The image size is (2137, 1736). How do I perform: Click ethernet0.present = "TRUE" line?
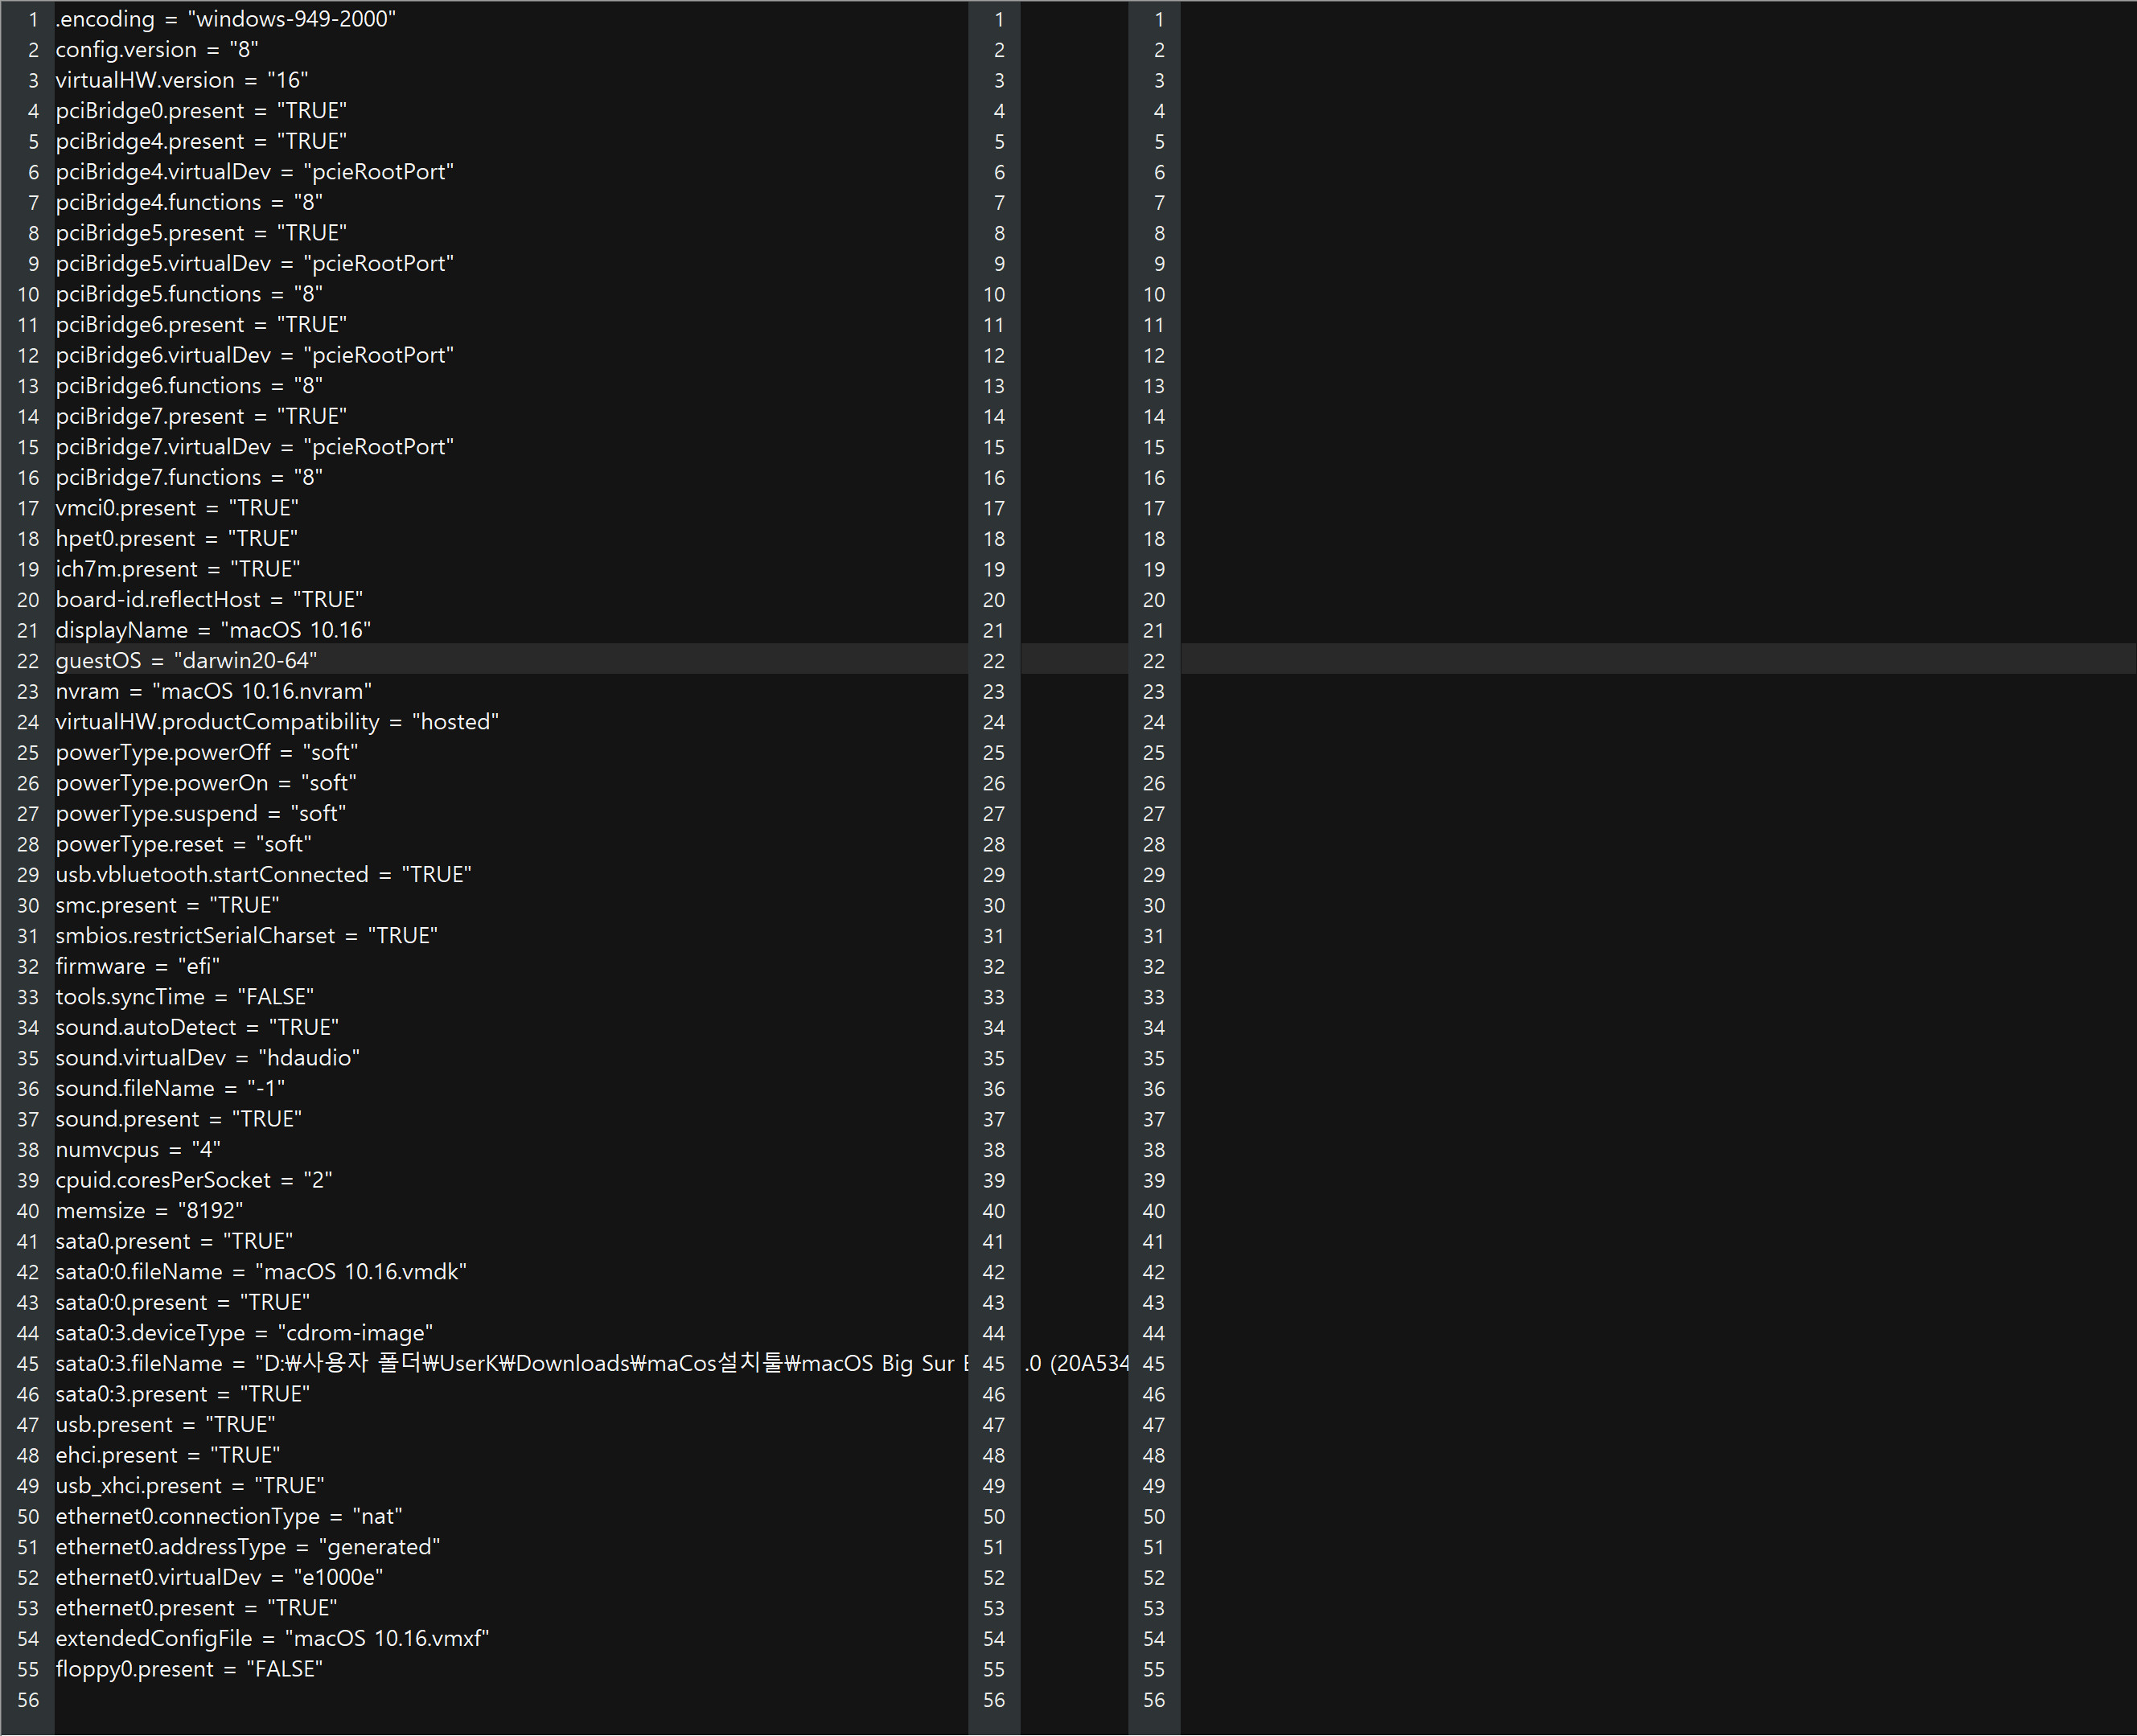point(196,1608)
